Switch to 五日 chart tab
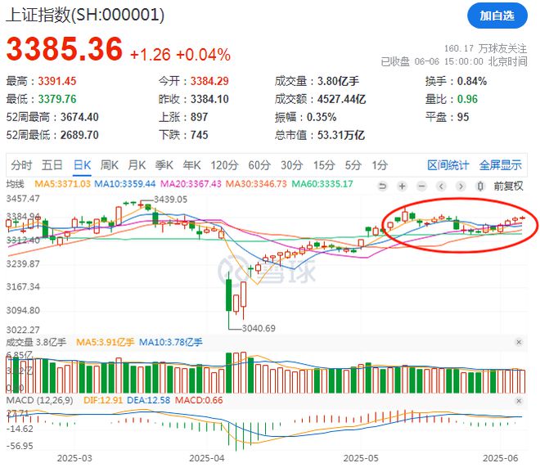This screenshot has width=540, height=472. tap(52, 165)
